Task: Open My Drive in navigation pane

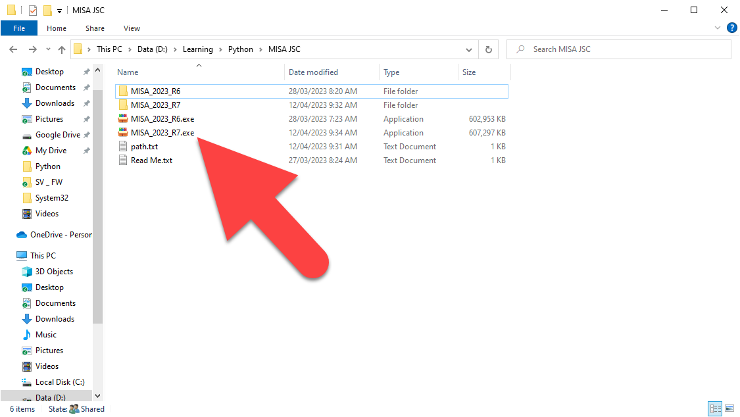Action: [x=51, y=151]
